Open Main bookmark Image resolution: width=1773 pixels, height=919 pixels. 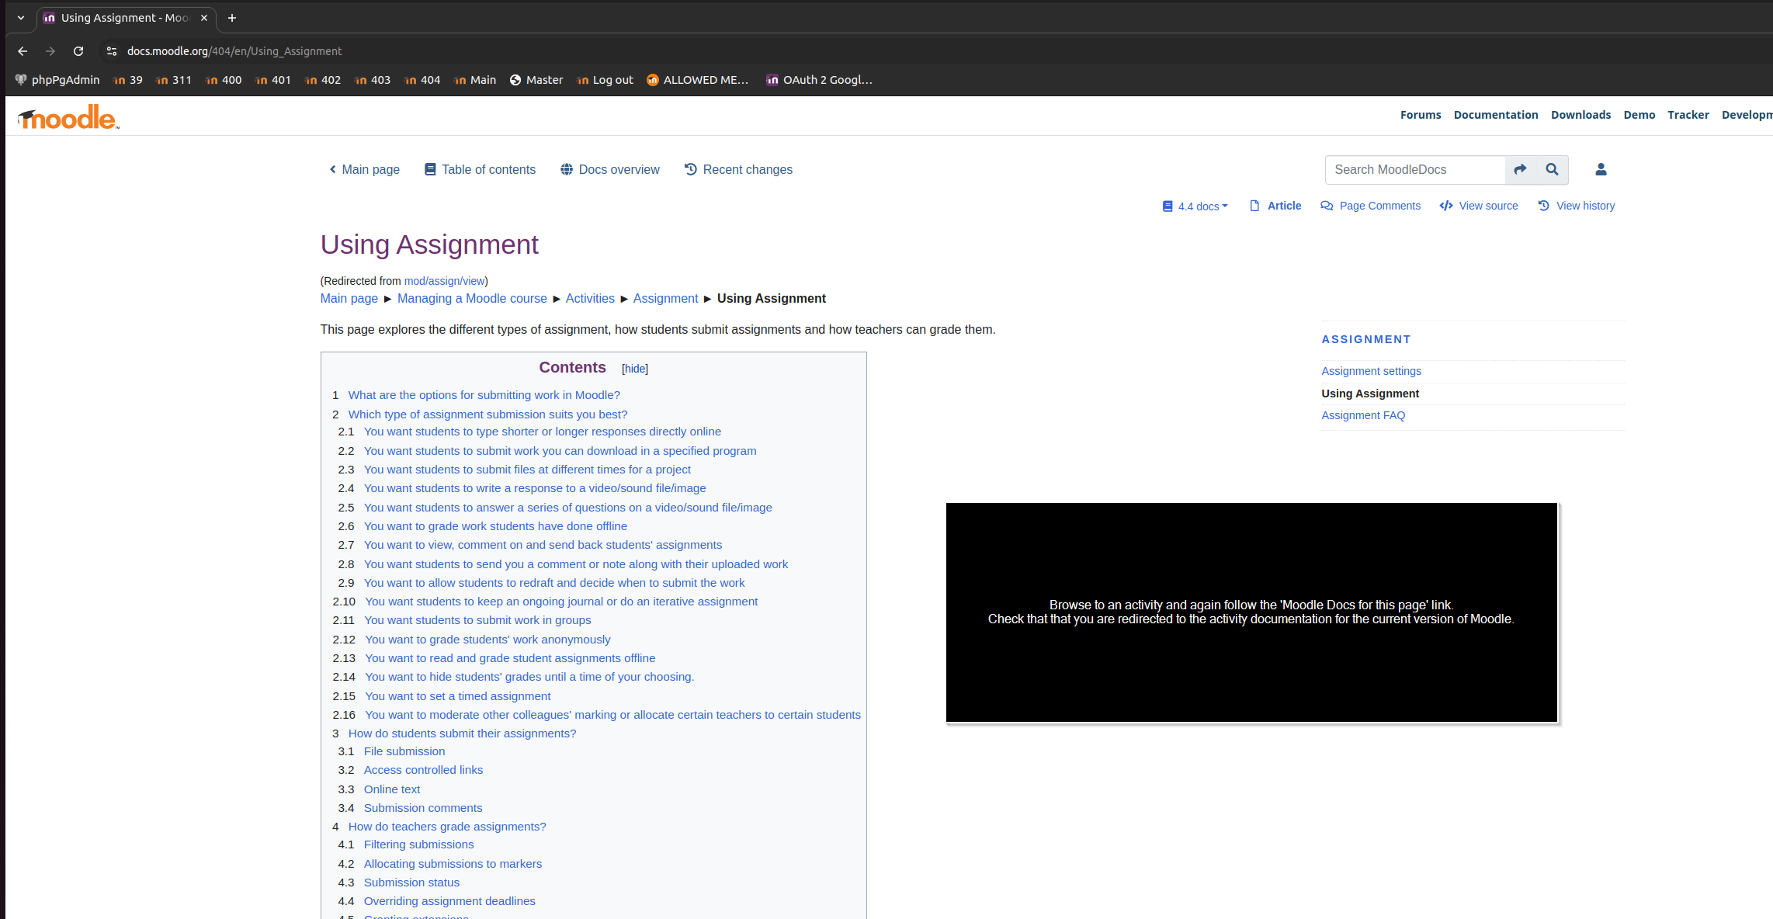click(x=475, y=80)
